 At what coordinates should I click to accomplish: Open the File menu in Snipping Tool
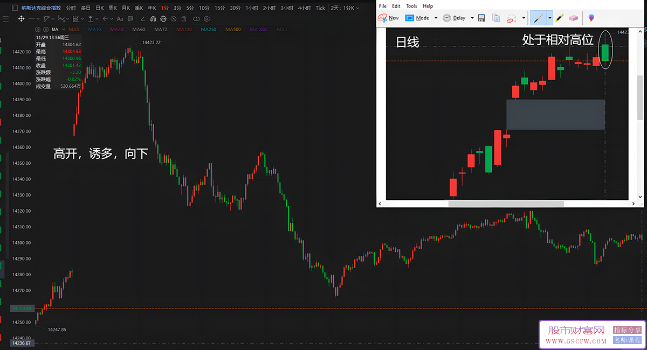click(x=383, y=6)
